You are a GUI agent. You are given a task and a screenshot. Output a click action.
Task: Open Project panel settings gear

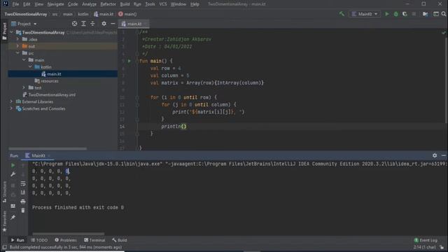pyautogui.click(x=104, y=24)
